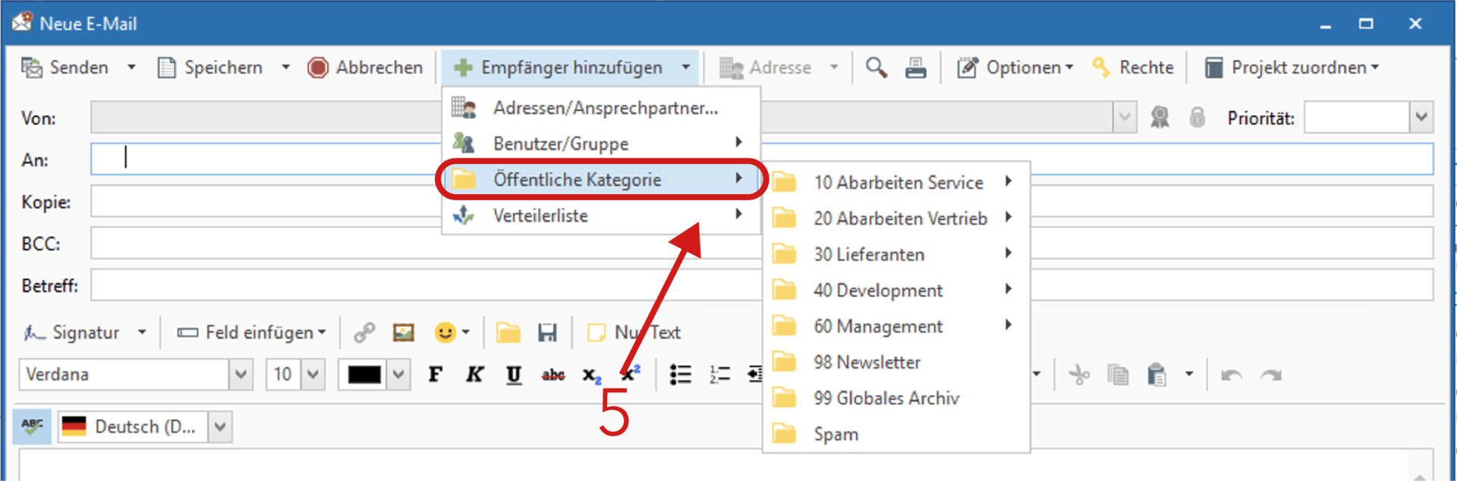Click the insert picture icon
Screen dimensions: 1457x481
pos(404,332)
